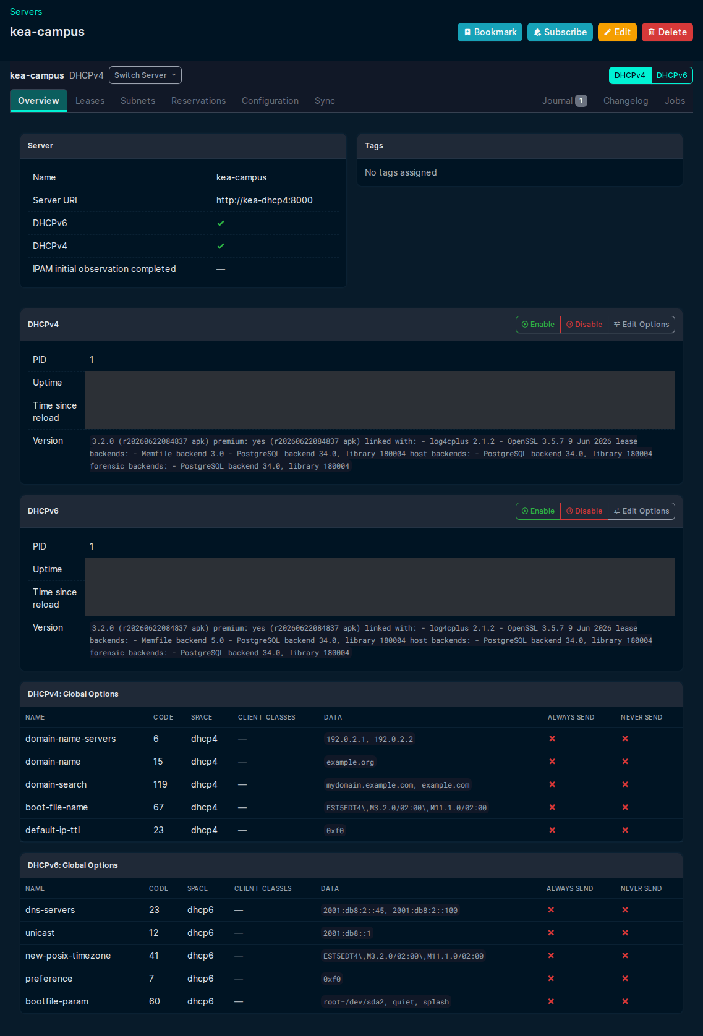The image size is (703, 1036).
Task: Click Always Send X for domain-name-servers
Action: click(x=552, y=739)
